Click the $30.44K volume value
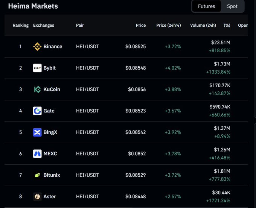This screenshot has height=208, width=256. [x=221, y=193]
